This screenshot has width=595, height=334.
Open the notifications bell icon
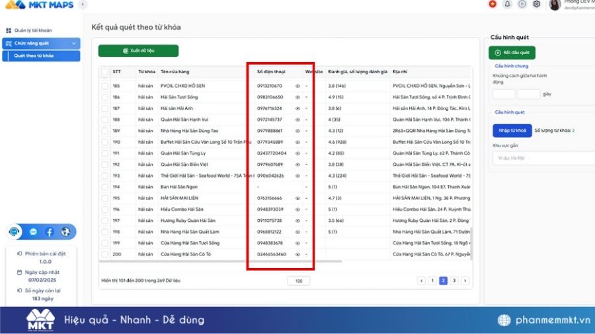coord(507,4)
